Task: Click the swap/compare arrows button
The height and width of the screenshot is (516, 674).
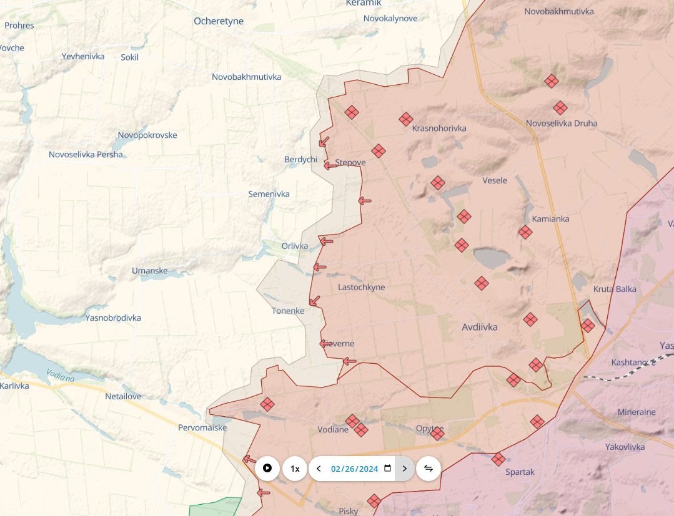Action: pos(428,469)
